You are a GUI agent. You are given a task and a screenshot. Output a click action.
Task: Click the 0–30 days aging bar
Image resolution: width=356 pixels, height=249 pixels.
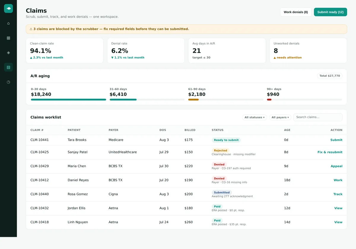tap(69, 100)
